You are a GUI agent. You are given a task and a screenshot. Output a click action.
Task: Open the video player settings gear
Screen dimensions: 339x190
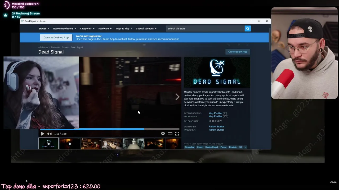tap(163, 134)
